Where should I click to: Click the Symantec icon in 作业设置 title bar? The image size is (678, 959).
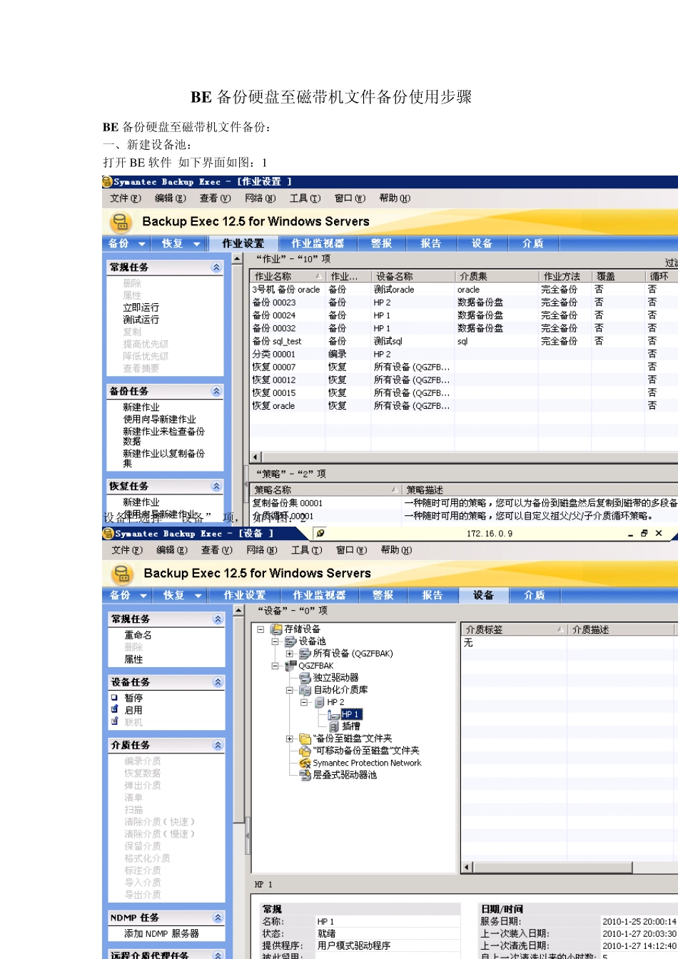pos(108,182)
